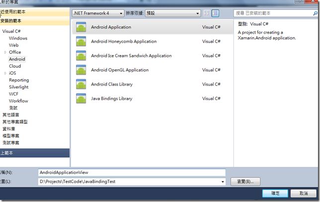Open the .NET Framework 4 dropdown

[x=98, y=13]
